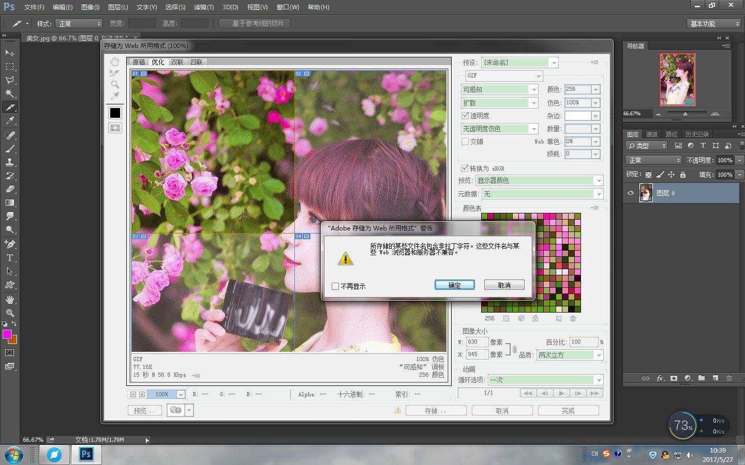745x465 pixels.
Task: Select the Zoom tool in the dialog toolbar
Action: pos(114,84)
